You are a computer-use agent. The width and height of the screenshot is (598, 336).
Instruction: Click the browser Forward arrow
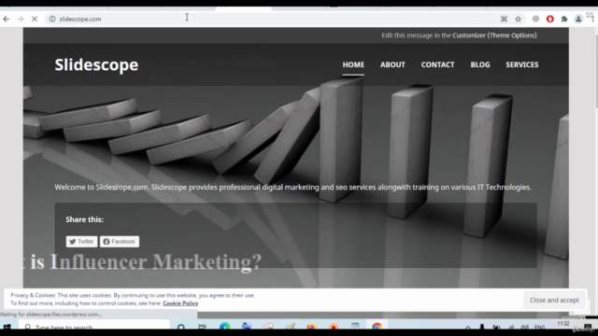tap(21, 19)
